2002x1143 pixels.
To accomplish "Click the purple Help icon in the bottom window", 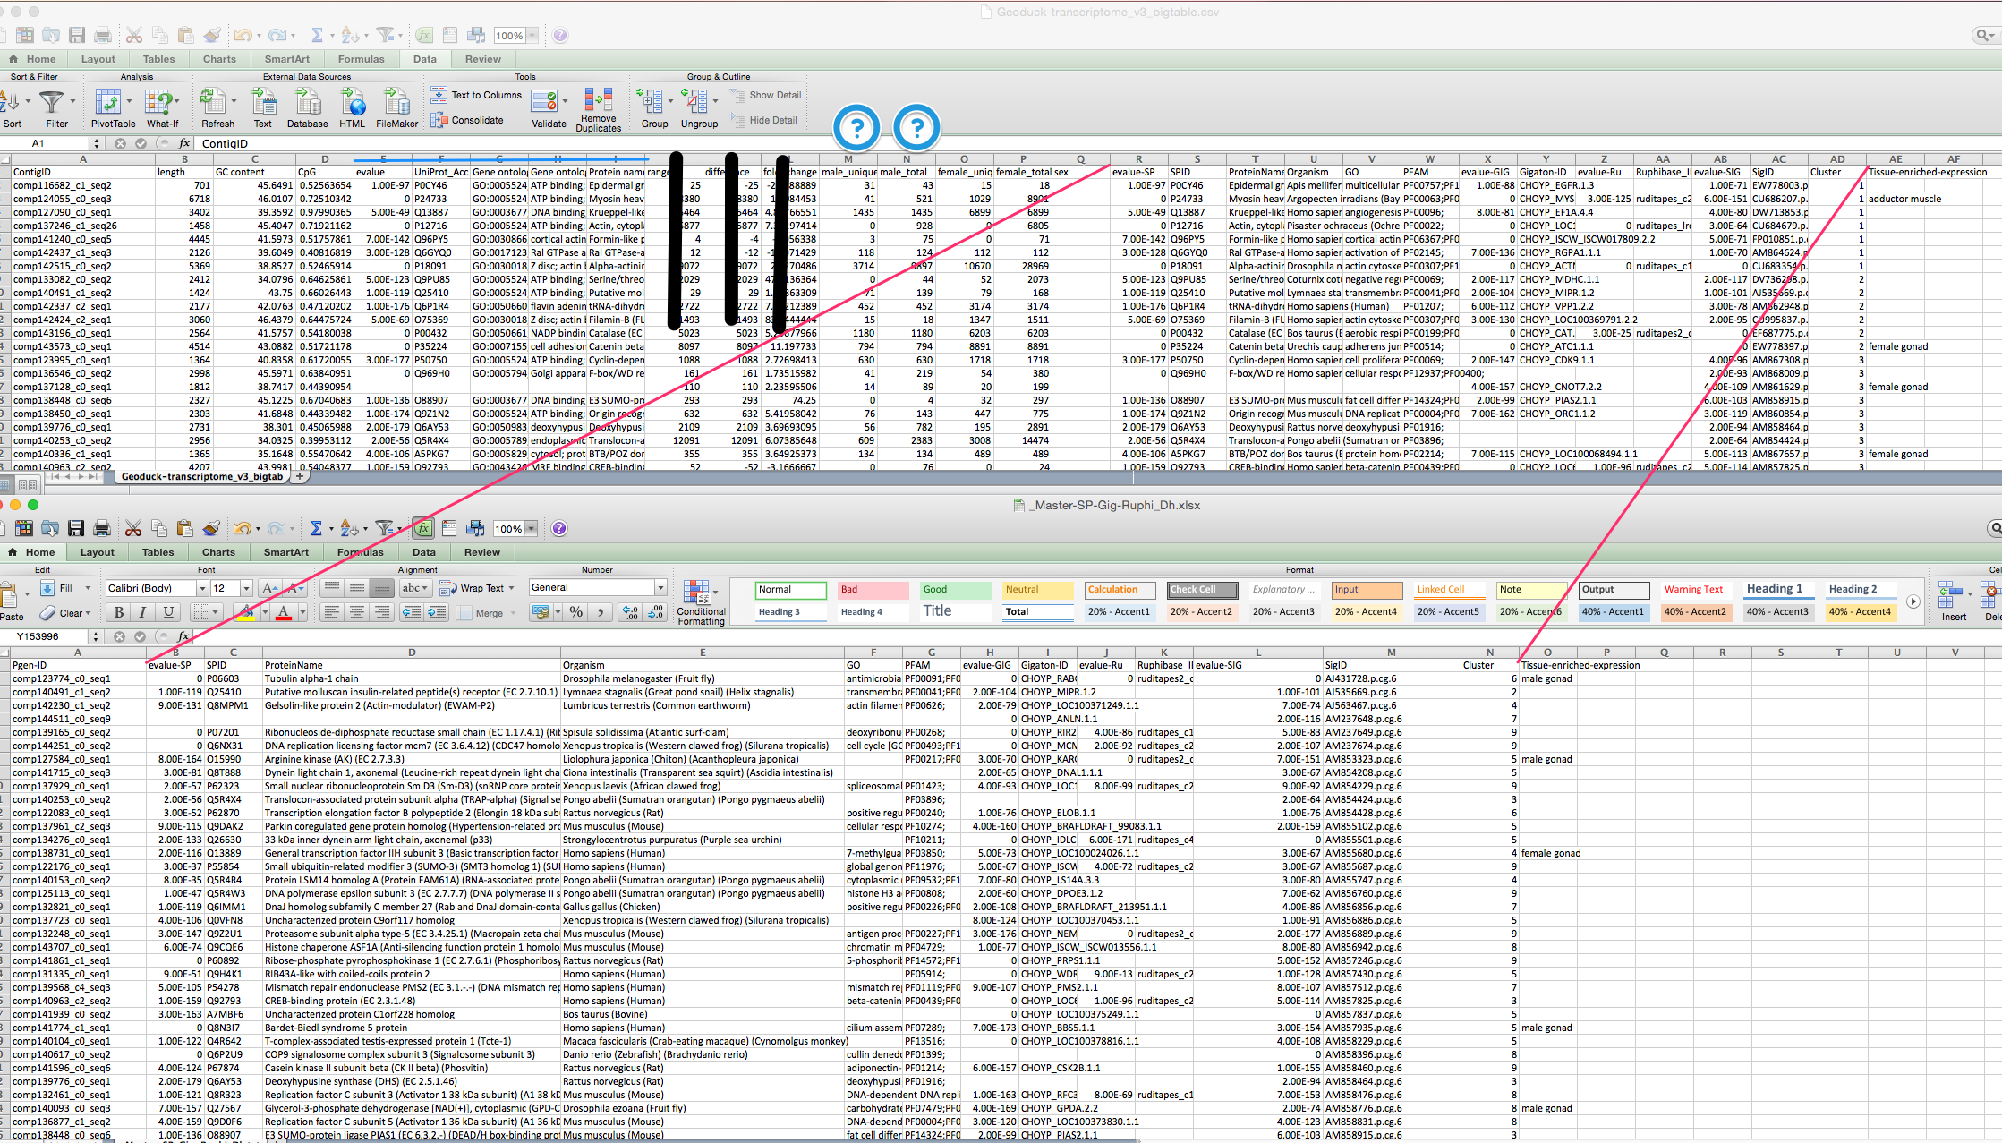I will coord(559,529).
